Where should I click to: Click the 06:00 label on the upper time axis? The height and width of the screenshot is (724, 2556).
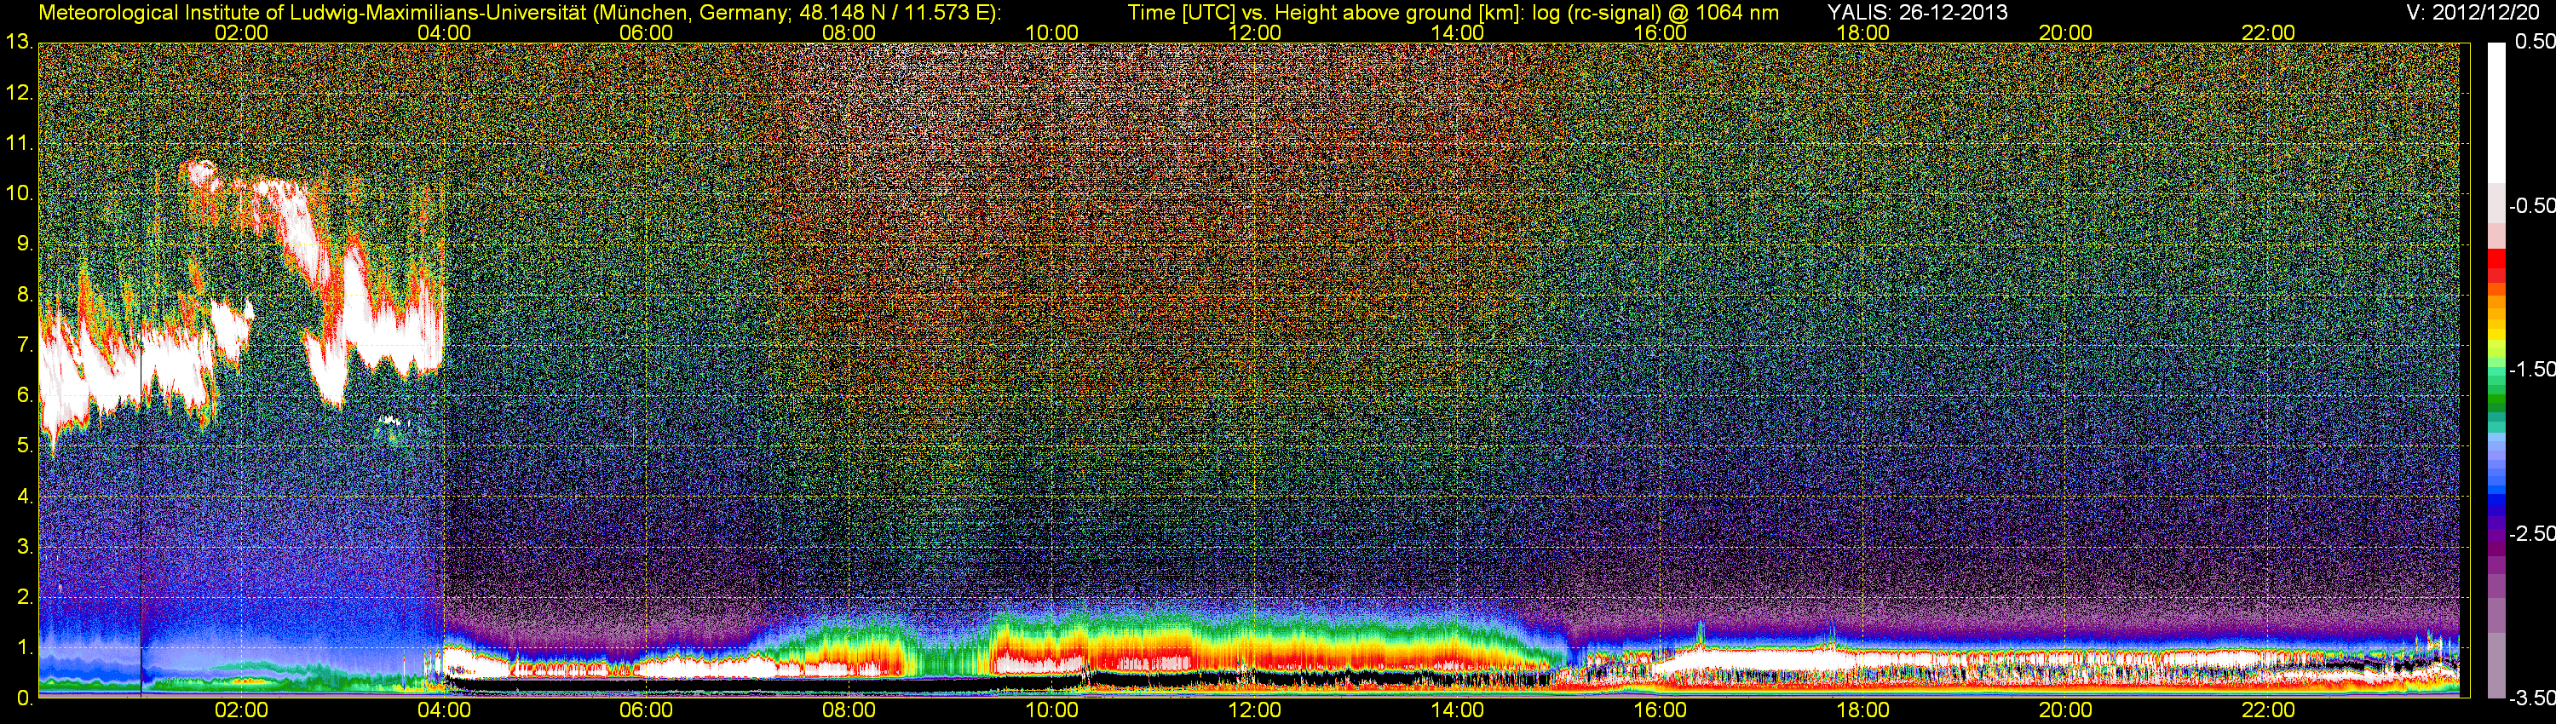click(x=646, y=32)
